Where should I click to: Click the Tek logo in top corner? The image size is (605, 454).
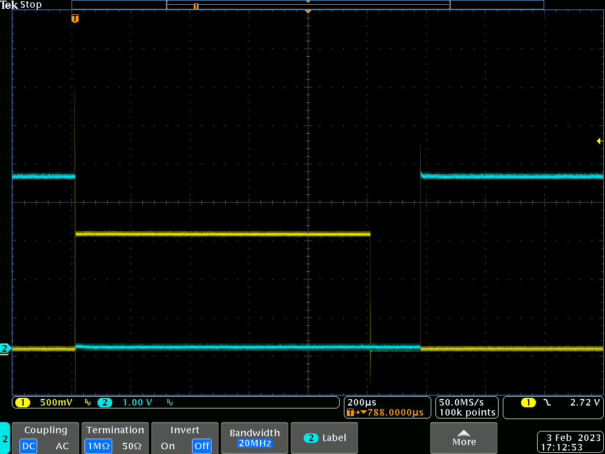tap(9, 5)
